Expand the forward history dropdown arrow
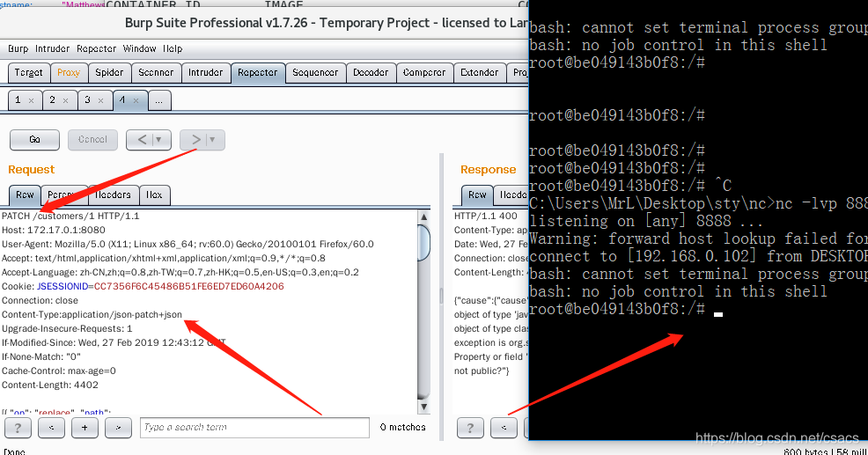 click(x=212, y=139)
